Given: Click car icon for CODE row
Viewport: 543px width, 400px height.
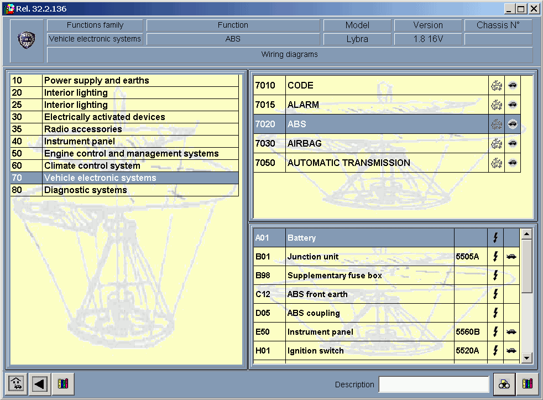Looking at the screenshot, I should [513, 85].
